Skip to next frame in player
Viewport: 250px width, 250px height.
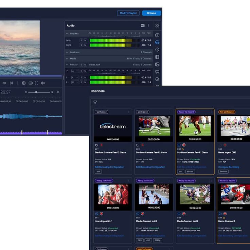click(x=11, y=83)
